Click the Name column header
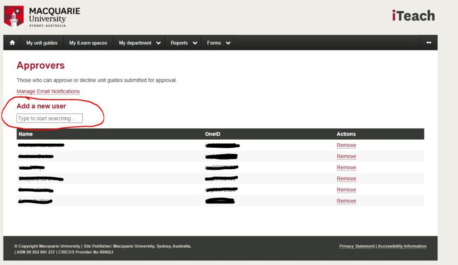458x265 pixels. click(x=25, y=134)
